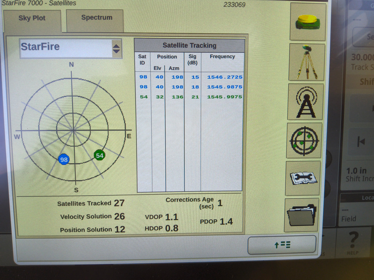Click the HDOP value 0.8

tap(172, 228)
